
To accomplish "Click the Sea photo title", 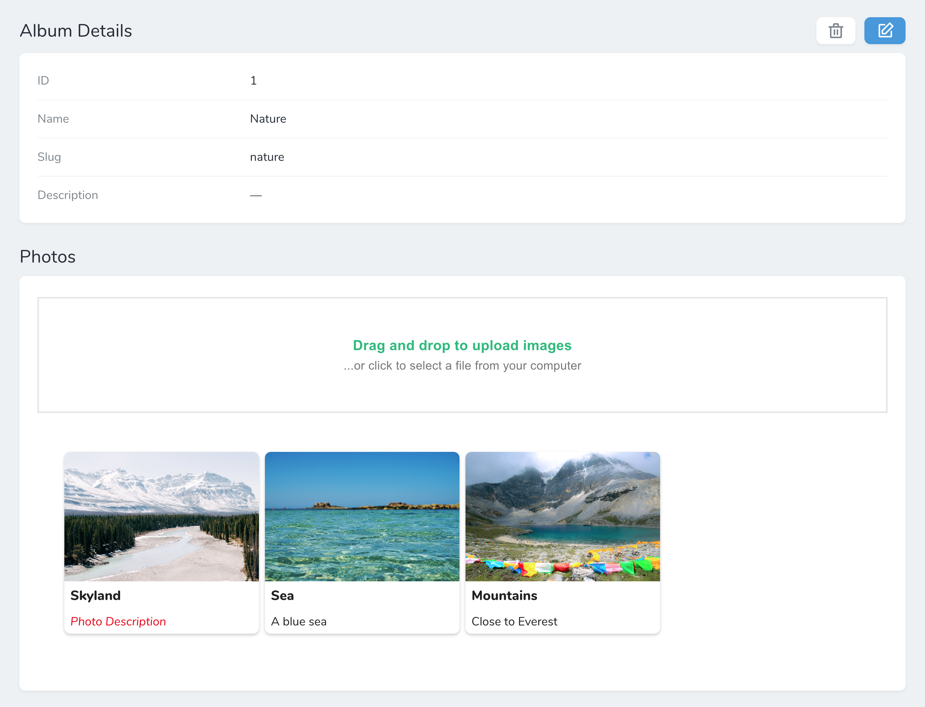I will (283, 596).
